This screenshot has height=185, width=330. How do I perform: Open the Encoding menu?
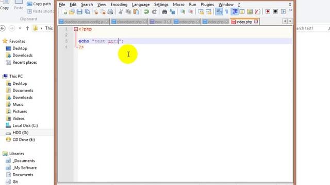(x=119, y=5)
